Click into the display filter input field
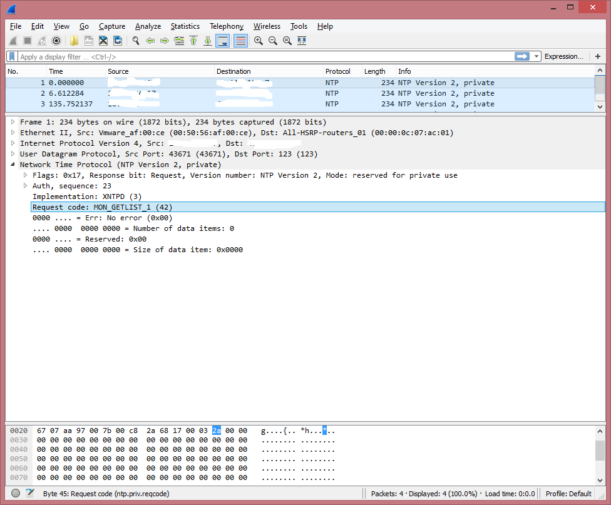The height and width of the screenshot is (505, 611). pos(265,57)
